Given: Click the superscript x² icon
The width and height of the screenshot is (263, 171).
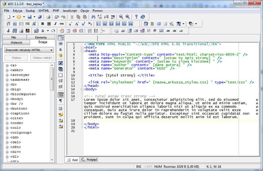Looking at the screenshot, I should coord(83,24).
